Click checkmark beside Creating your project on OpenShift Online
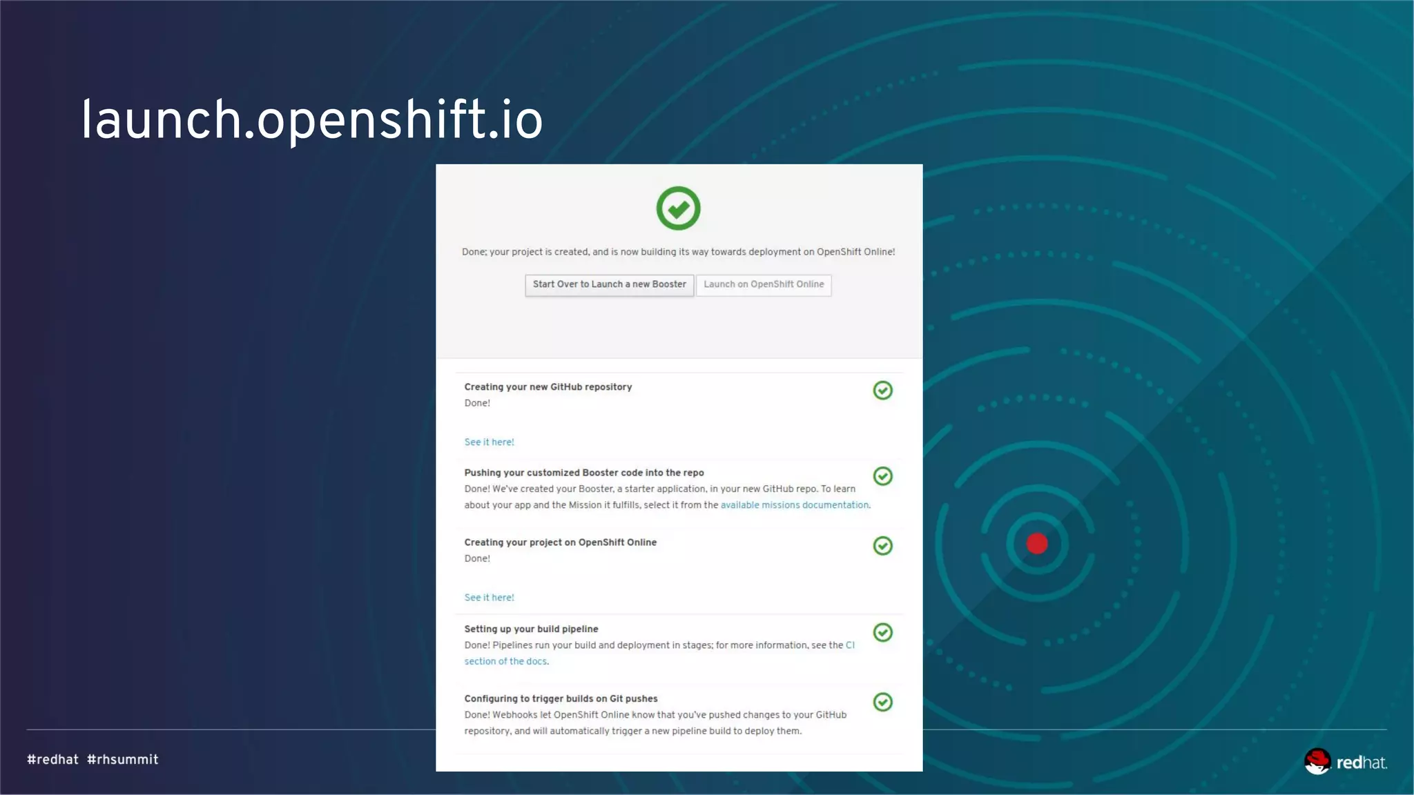The image size is (1414, 795). point(882,546)
